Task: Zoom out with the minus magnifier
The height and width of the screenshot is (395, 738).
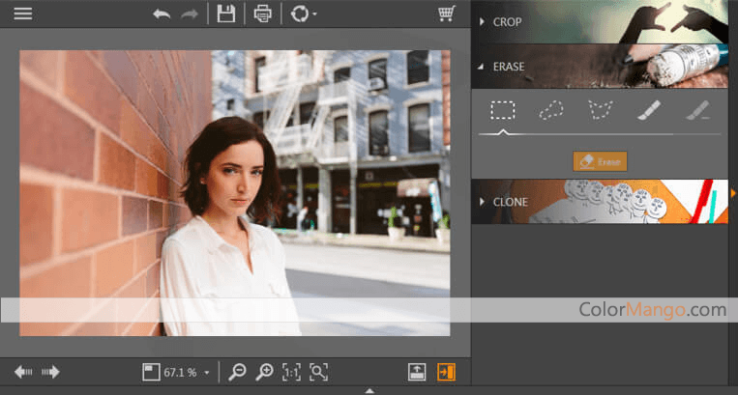Action: [x=237, y=372]
